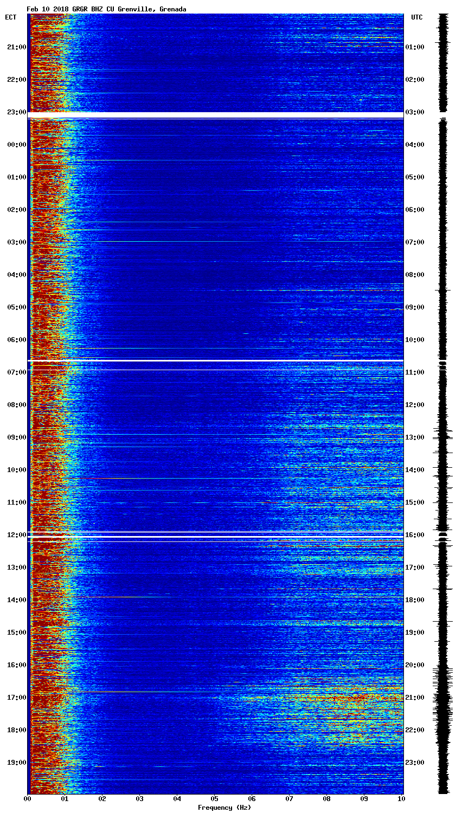Click the '21:00' tick on the UTC axis
This screenshot has width=462, height=813.
415,698
